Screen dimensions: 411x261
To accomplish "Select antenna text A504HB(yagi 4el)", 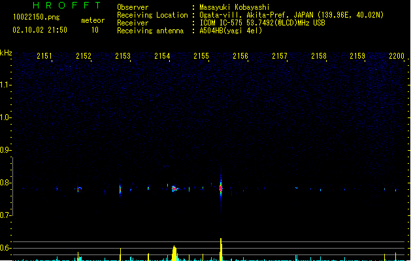I will [231, 31].
